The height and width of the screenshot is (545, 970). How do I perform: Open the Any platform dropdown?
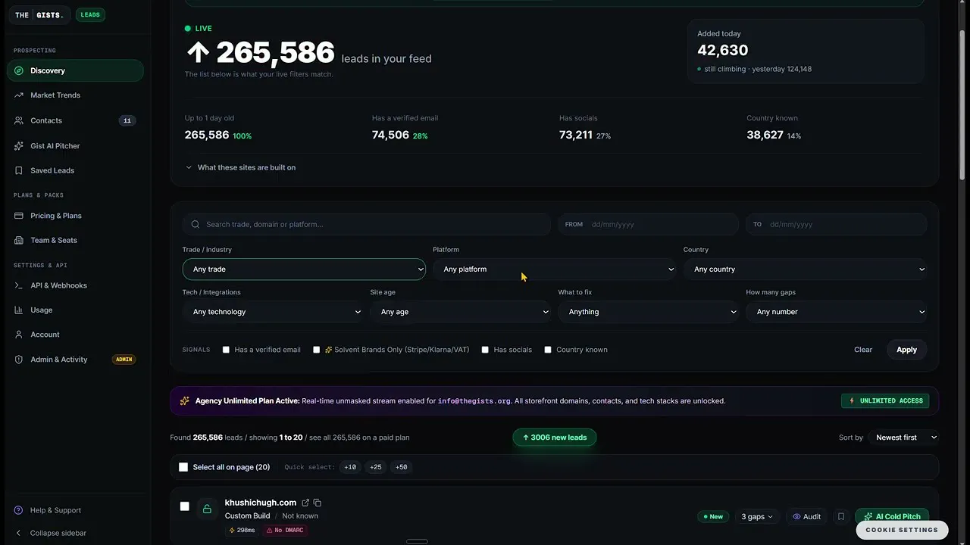click(x=554, y=269)
